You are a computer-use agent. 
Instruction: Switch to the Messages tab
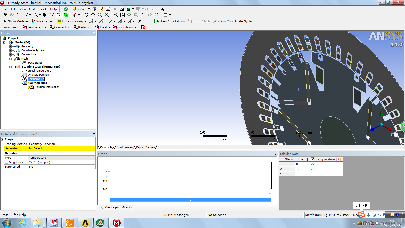[x=112, y=207]
